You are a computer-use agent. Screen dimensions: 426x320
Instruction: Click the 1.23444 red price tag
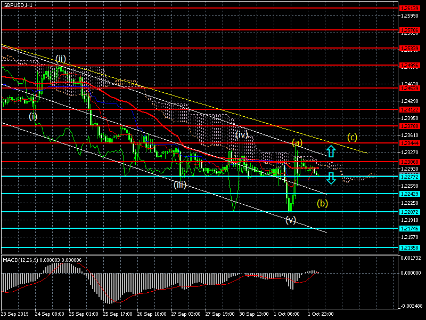tap(409, 143)
